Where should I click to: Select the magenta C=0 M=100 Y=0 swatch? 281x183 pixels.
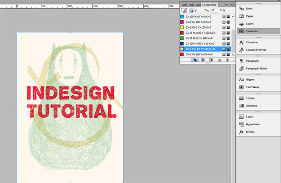[206, 22]
